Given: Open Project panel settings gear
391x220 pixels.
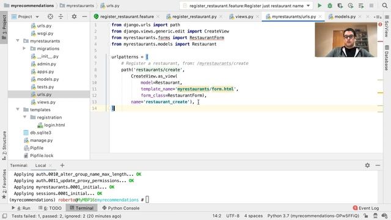Looking at the screenshot, I should (74, 16).
